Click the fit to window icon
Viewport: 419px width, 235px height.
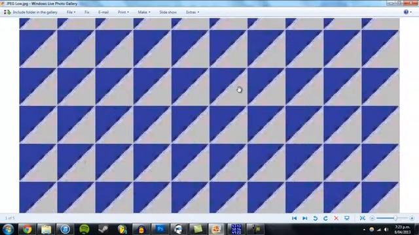(x=362, y=218)
